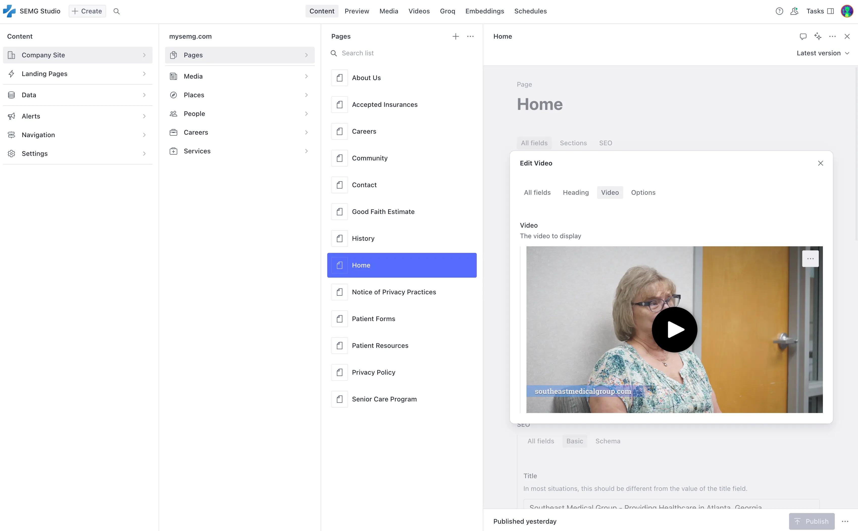This screenshot has height=531, width=858.
Task: Open the help question mark icon
Action: click(x=779, y=11)
